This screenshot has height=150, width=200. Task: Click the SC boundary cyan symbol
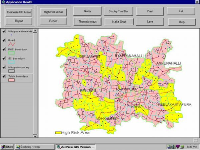tap(12, 62)
